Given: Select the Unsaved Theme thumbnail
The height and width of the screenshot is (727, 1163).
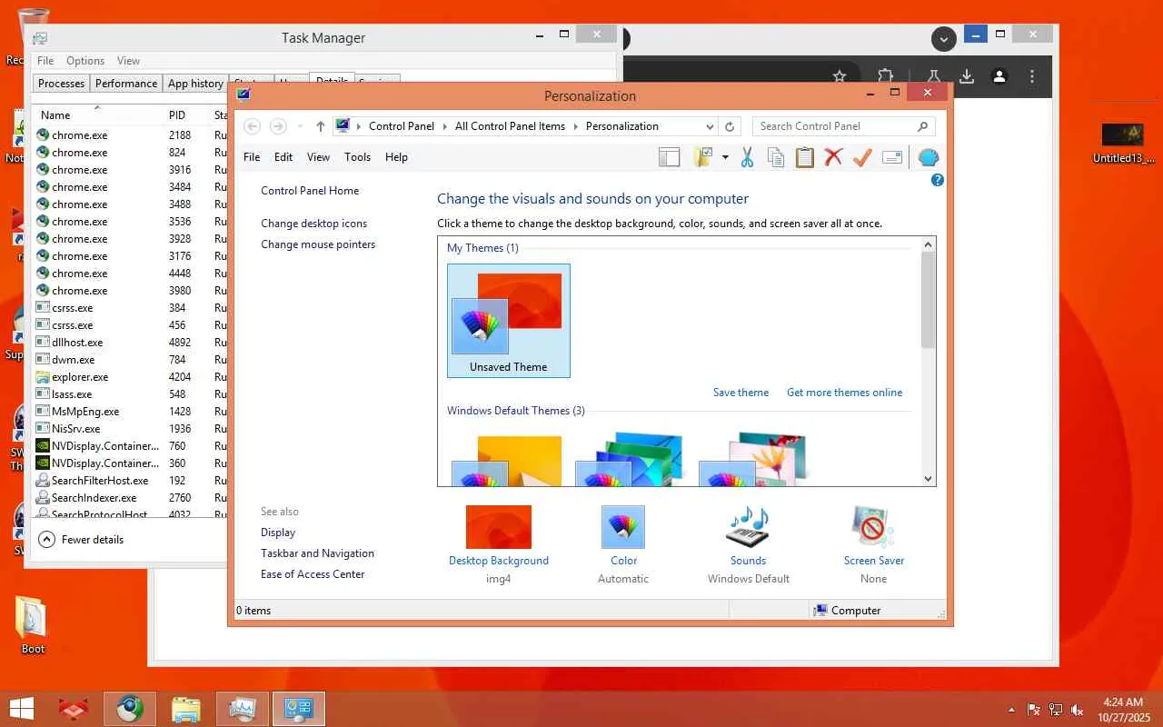Looking at the screenshot, I should point(509,321).
